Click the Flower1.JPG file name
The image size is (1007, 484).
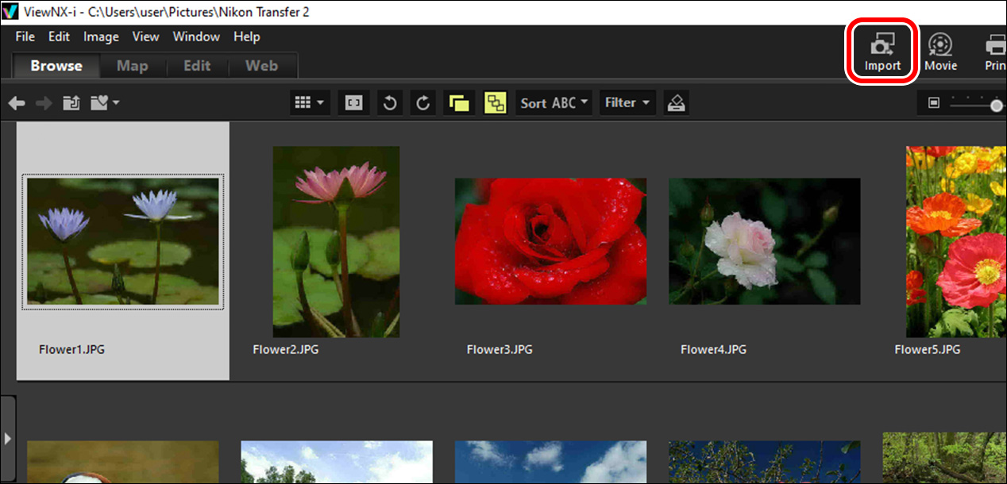[x=71, y=349]
